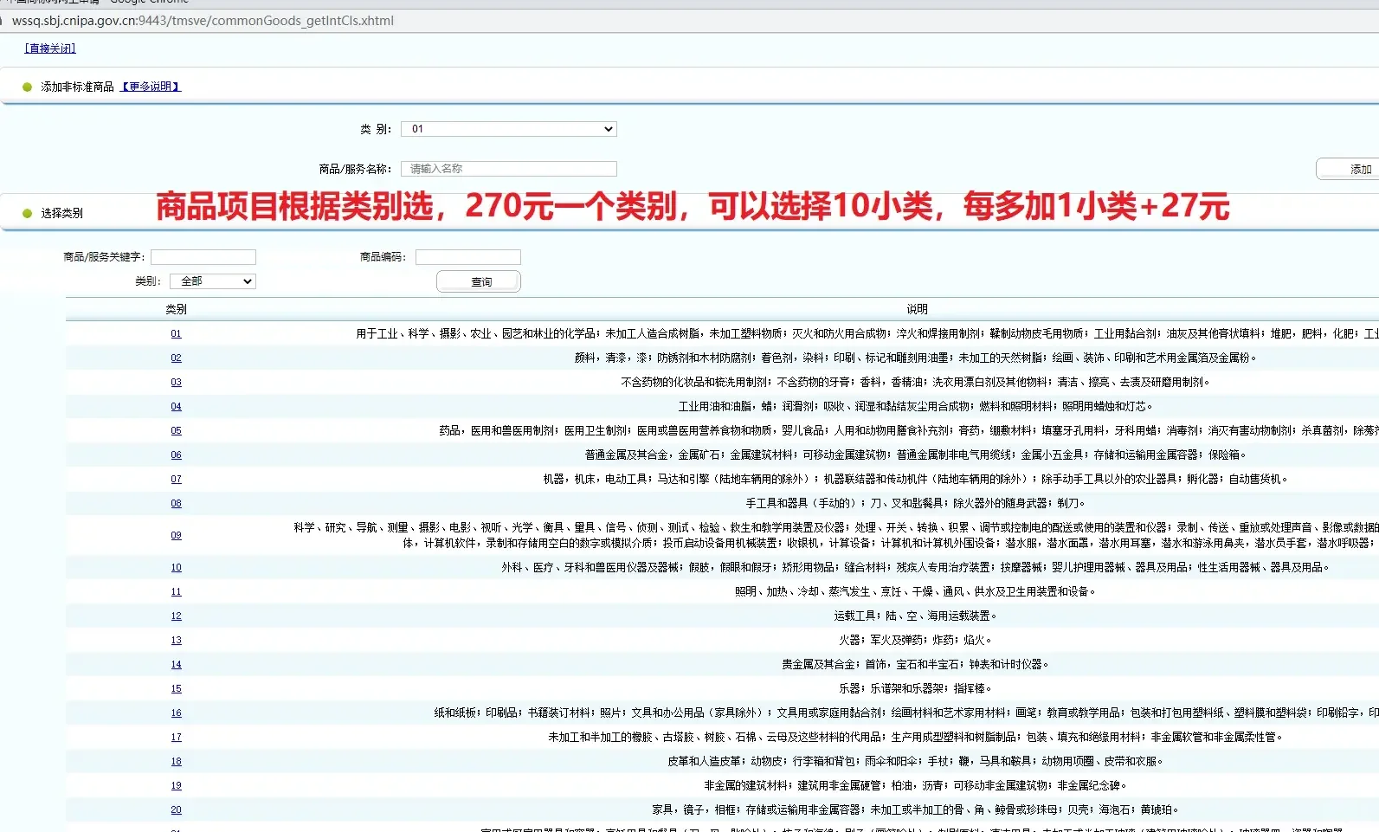Select category 18 link
The image size is (1379, 832).
click(x=176, y=762)
